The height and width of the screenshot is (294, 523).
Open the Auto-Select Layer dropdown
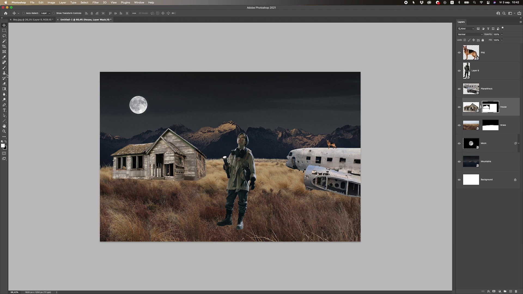point(45,13)
